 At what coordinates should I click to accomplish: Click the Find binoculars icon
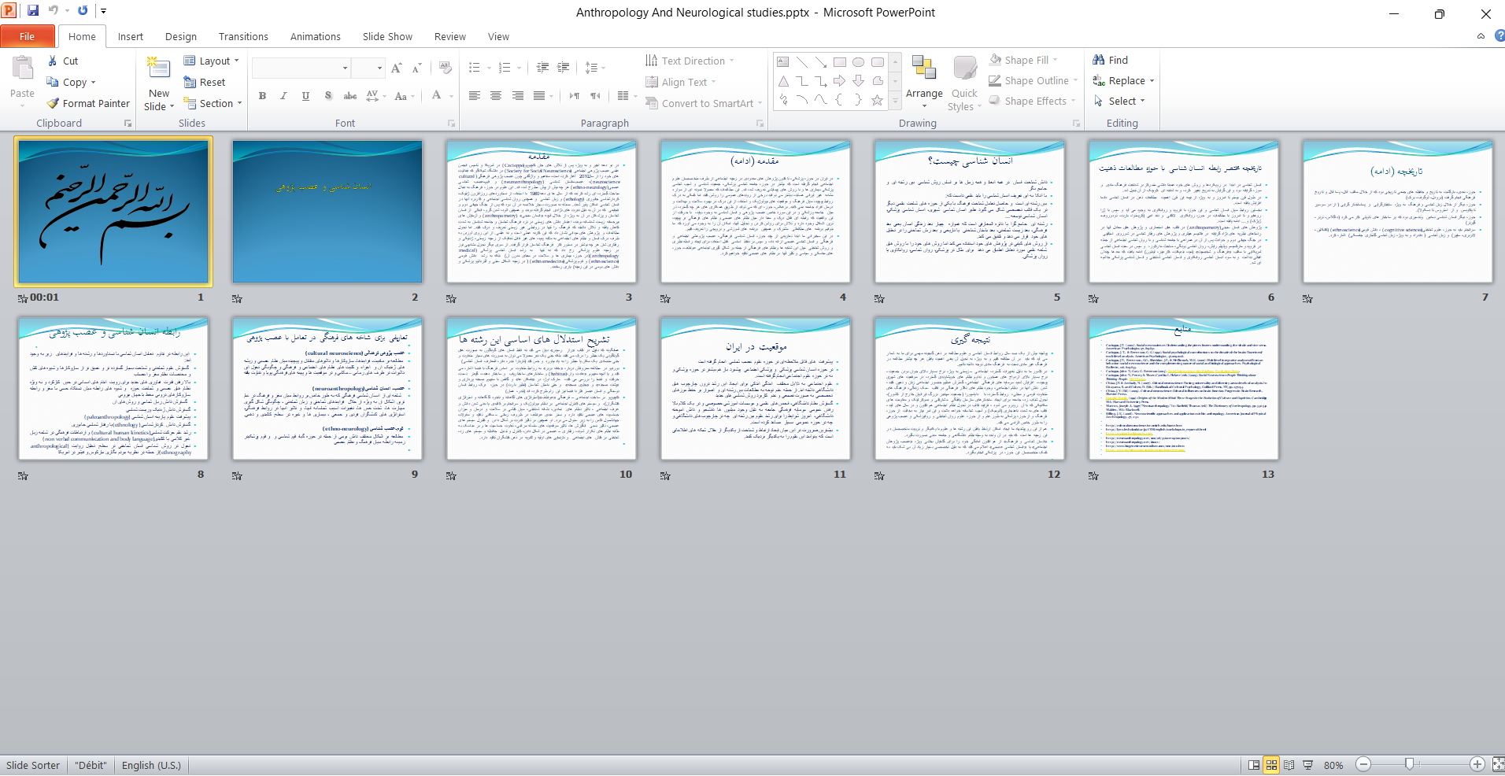pyautogui.click(x=1099, y=60)
